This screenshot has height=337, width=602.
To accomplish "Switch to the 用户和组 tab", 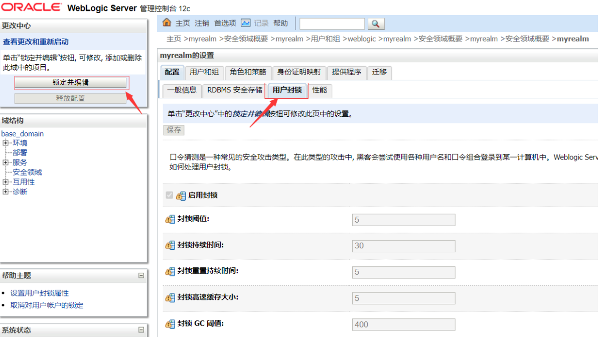I will pos(204,72).
